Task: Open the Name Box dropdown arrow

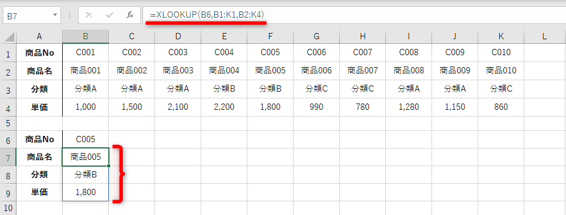Action: point(55,15)
